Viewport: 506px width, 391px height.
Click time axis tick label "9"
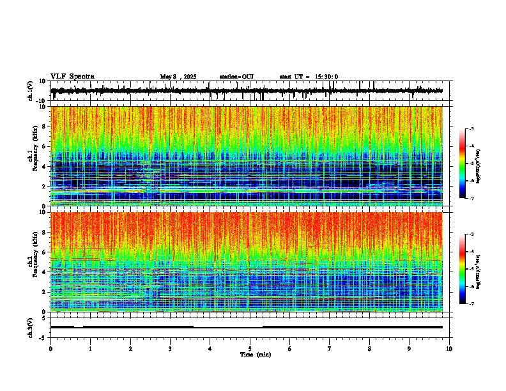[x=409, y=349]
